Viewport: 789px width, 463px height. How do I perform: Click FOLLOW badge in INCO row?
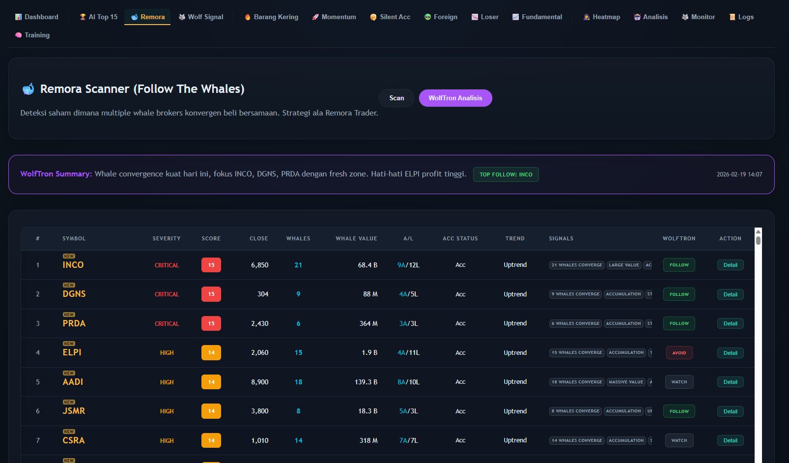pos(679,265)
